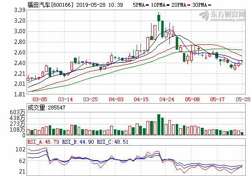Click the 福田汽车[600166] stock title

[x=50, y=5]
